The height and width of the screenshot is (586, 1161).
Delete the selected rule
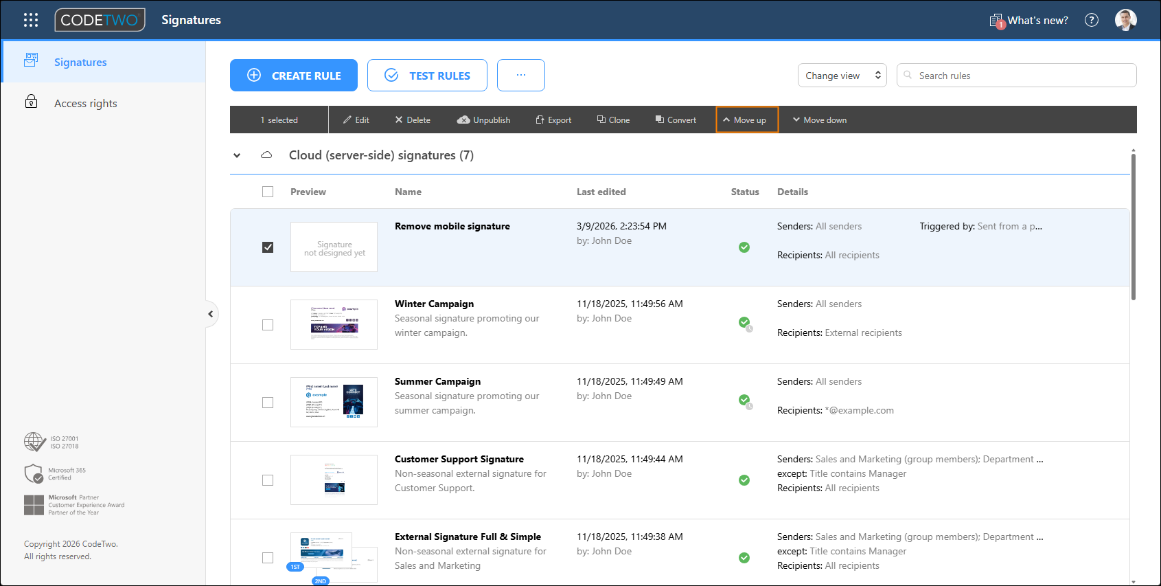pyautogui.click(x=413, y=120)
